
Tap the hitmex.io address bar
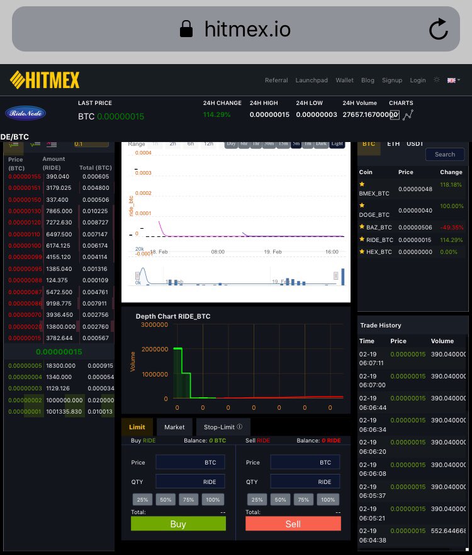(236, 29)
